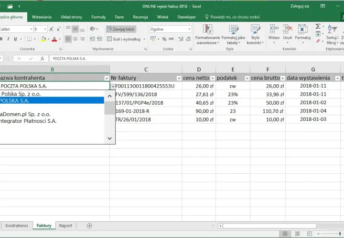The height and width of the screenshot is (238, 344).
Task: Align text left
Action: point(68,39)
